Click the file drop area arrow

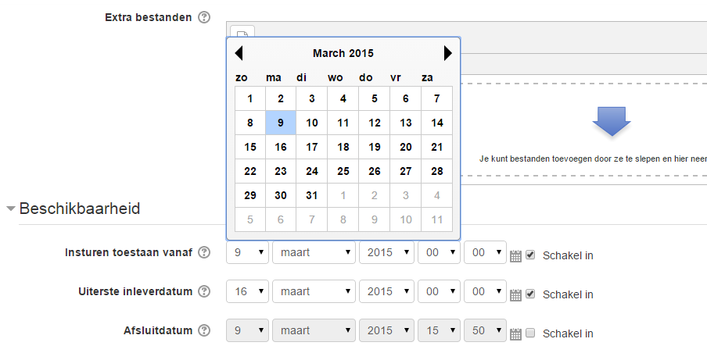point(612,121)
